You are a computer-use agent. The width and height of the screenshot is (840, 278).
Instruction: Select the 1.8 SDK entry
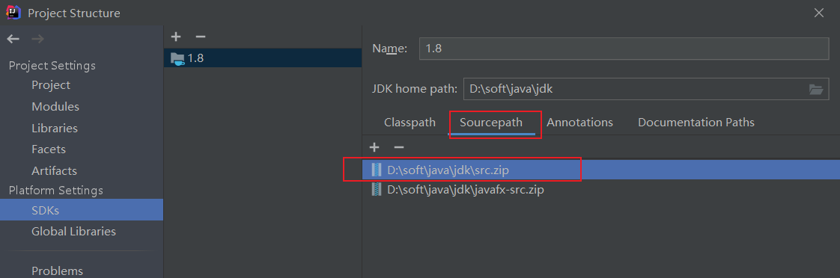click(x=263, y=58)
